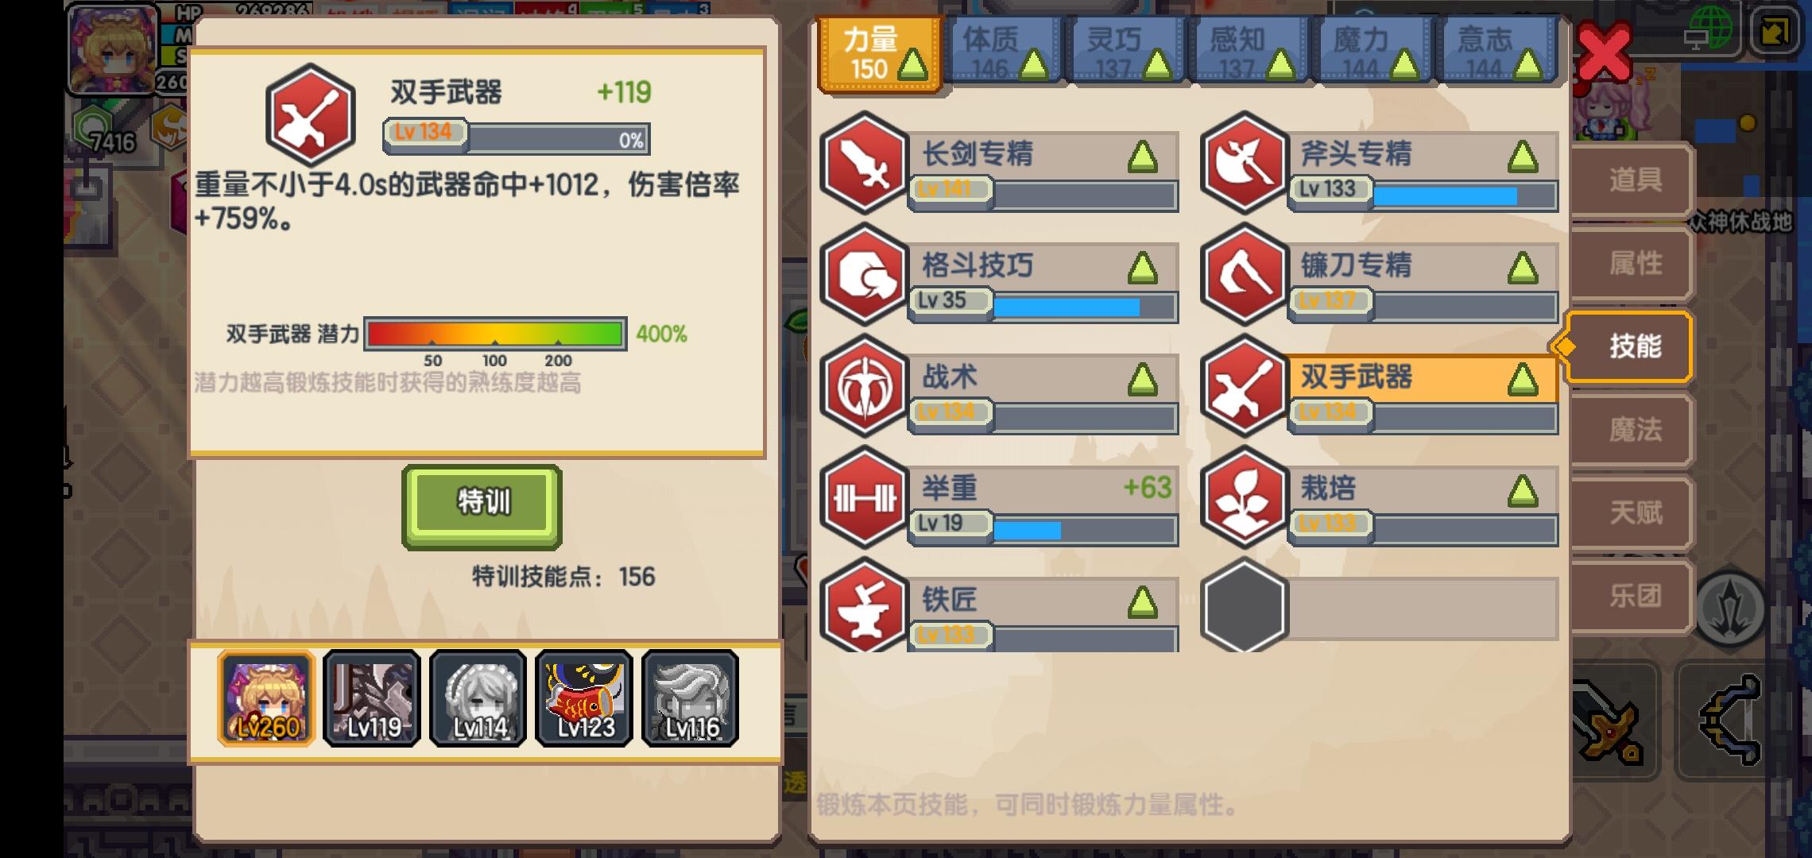This screenshot has width=1812, height=858.
Task: Select the Lv260 main character portrait
Action: (x=266, y=698)
